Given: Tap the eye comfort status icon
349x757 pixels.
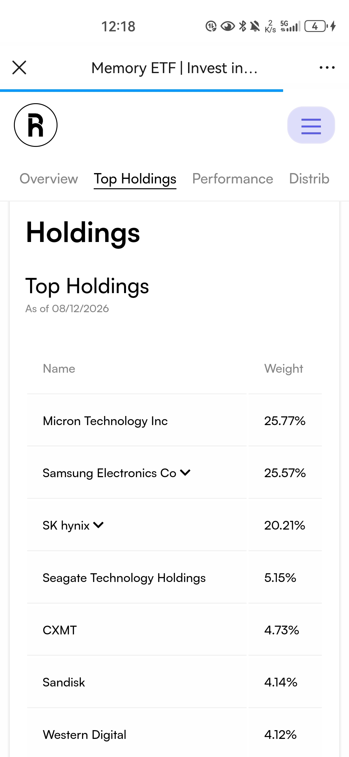Looking at the screenshot, I should [227, 26].
